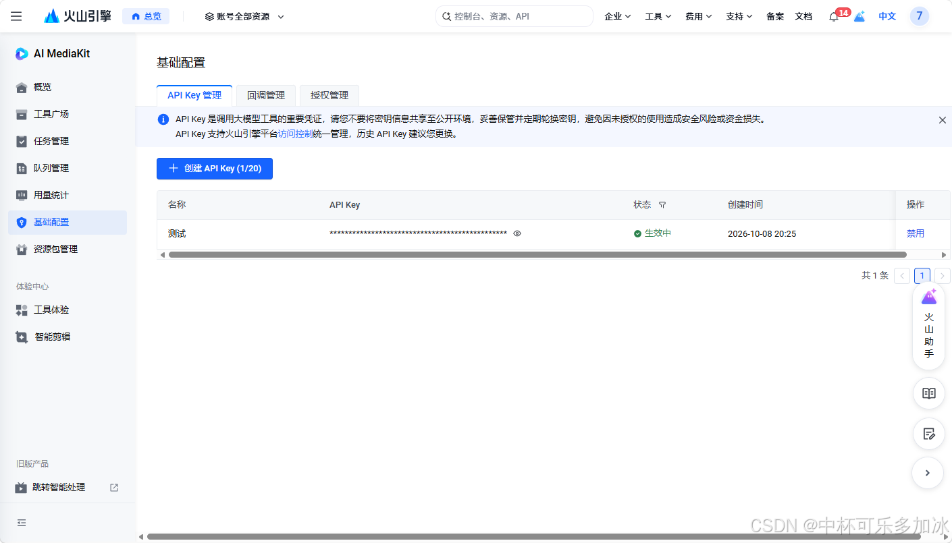Go to next page in pagination

(943, 276)
